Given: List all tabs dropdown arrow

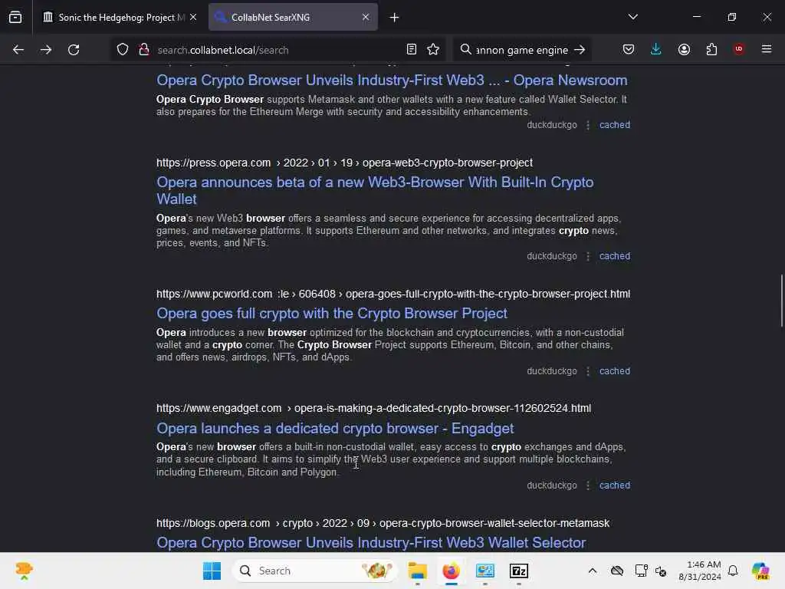Looking at the screenshot, I should [632, 17].
